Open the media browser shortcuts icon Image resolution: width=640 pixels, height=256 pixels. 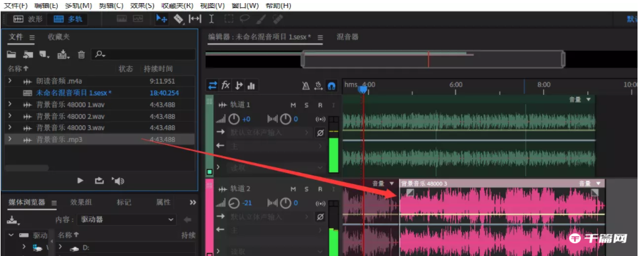[x=13, y=220]
